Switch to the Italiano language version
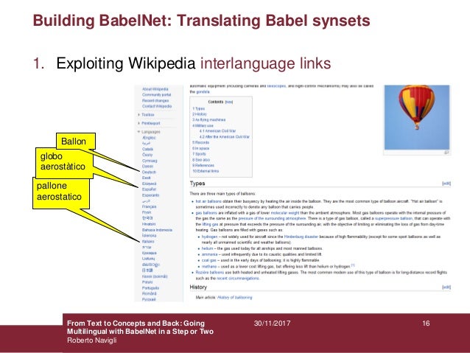Screen dimensions: 470x353 coord(148,241)
